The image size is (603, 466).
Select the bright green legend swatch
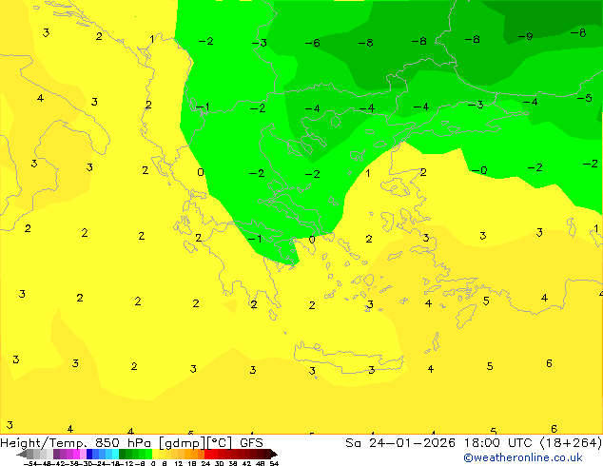(148, 454)
